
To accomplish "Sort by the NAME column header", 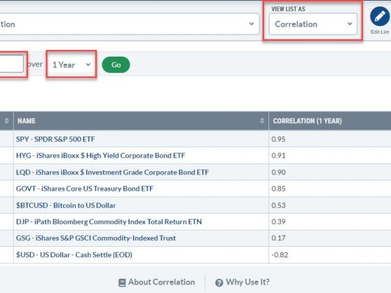I will point(27,121).
